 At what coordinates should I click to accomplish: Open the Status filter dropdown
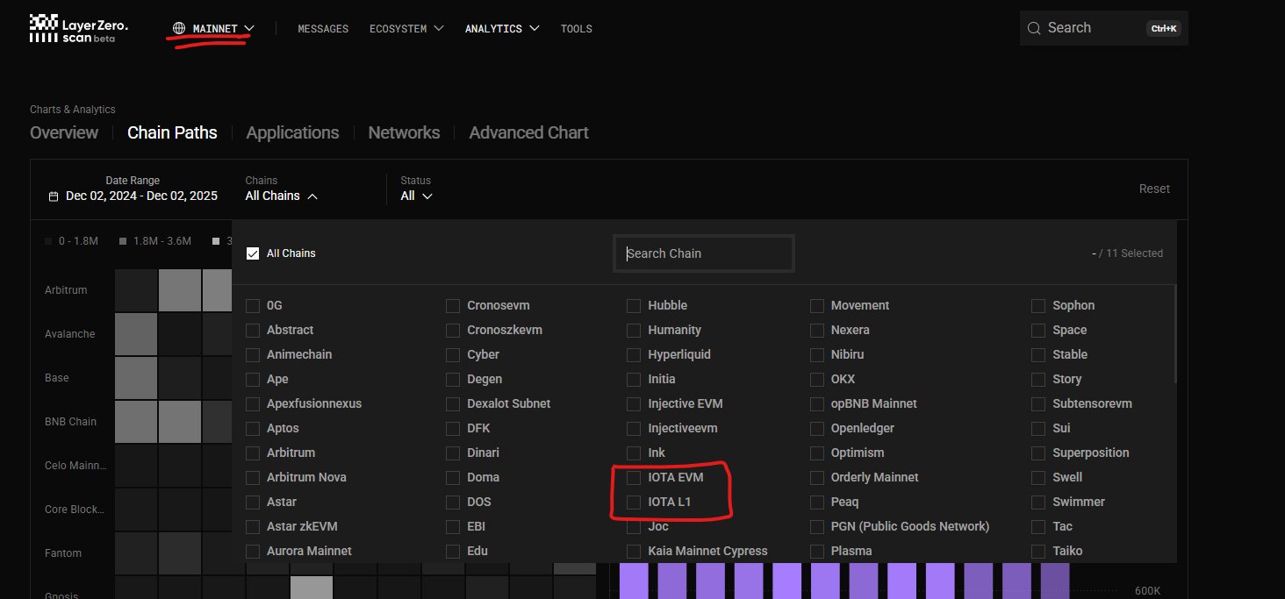point(417,196)
